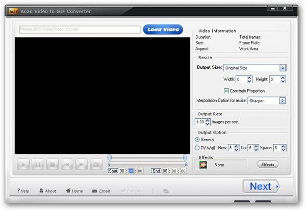Screen dimensions: 306x211
Task: Click the end range slider handle
Action: 185,157
